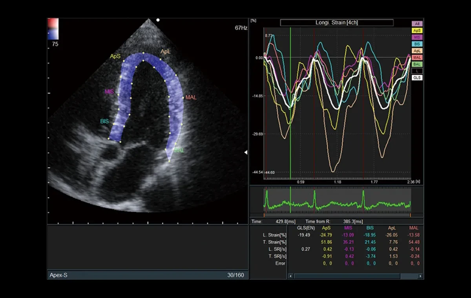Viewport: 471px width, 298px height.
Task: Toggle the All curves legend button
Action: pyautogui.click(x=417, y=24)
